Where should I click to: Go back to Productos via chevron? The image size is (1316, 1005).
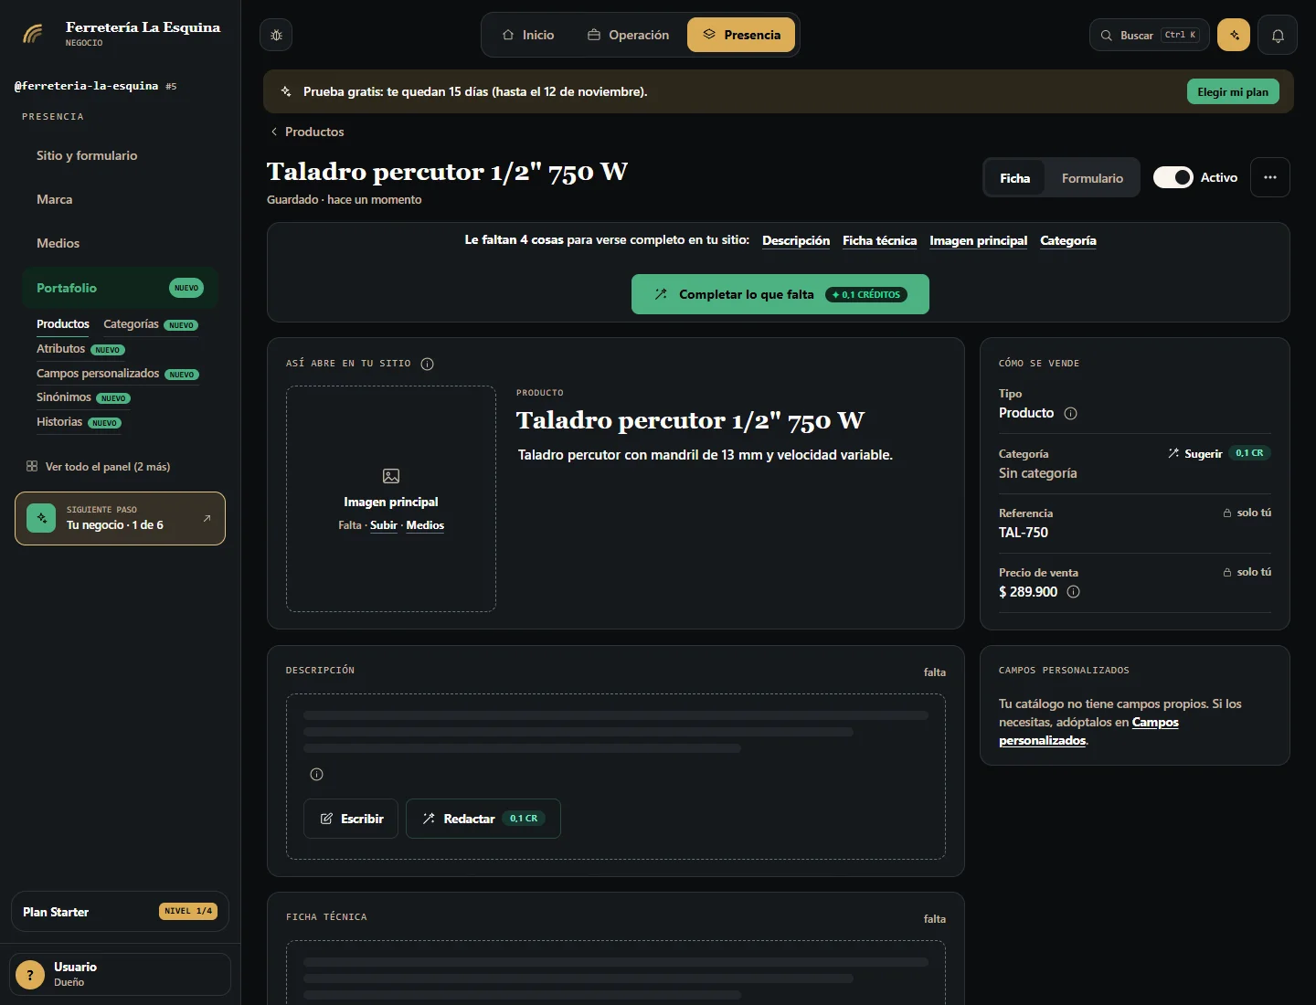point(307,132)
